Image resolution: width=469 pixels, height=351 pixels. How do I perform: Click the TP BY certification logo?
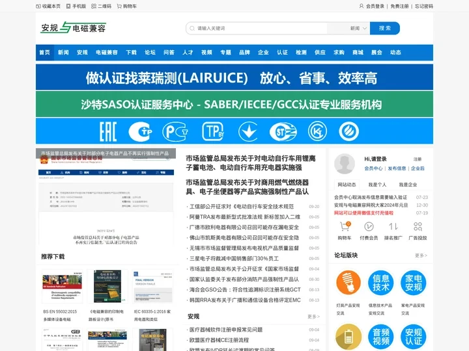pos(213,131)
